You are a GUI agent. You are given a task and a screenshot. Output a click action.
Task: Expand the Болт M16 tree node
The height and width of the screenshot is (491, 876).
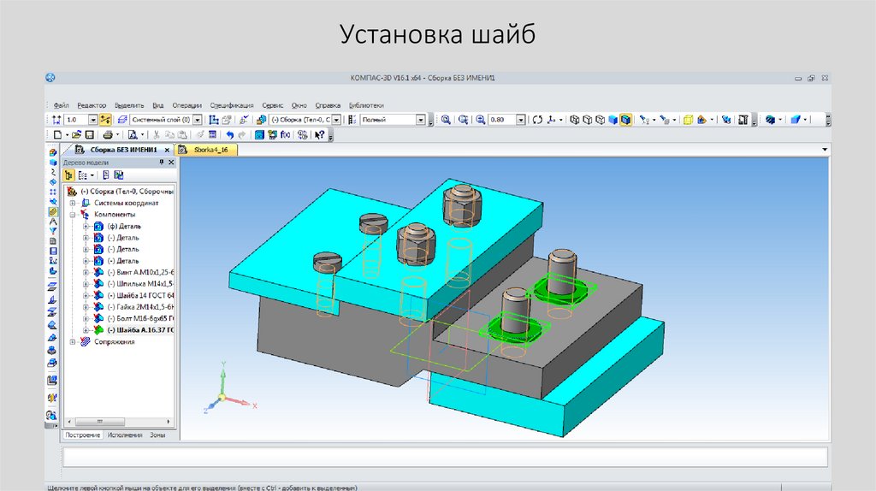tap(86, 318)
